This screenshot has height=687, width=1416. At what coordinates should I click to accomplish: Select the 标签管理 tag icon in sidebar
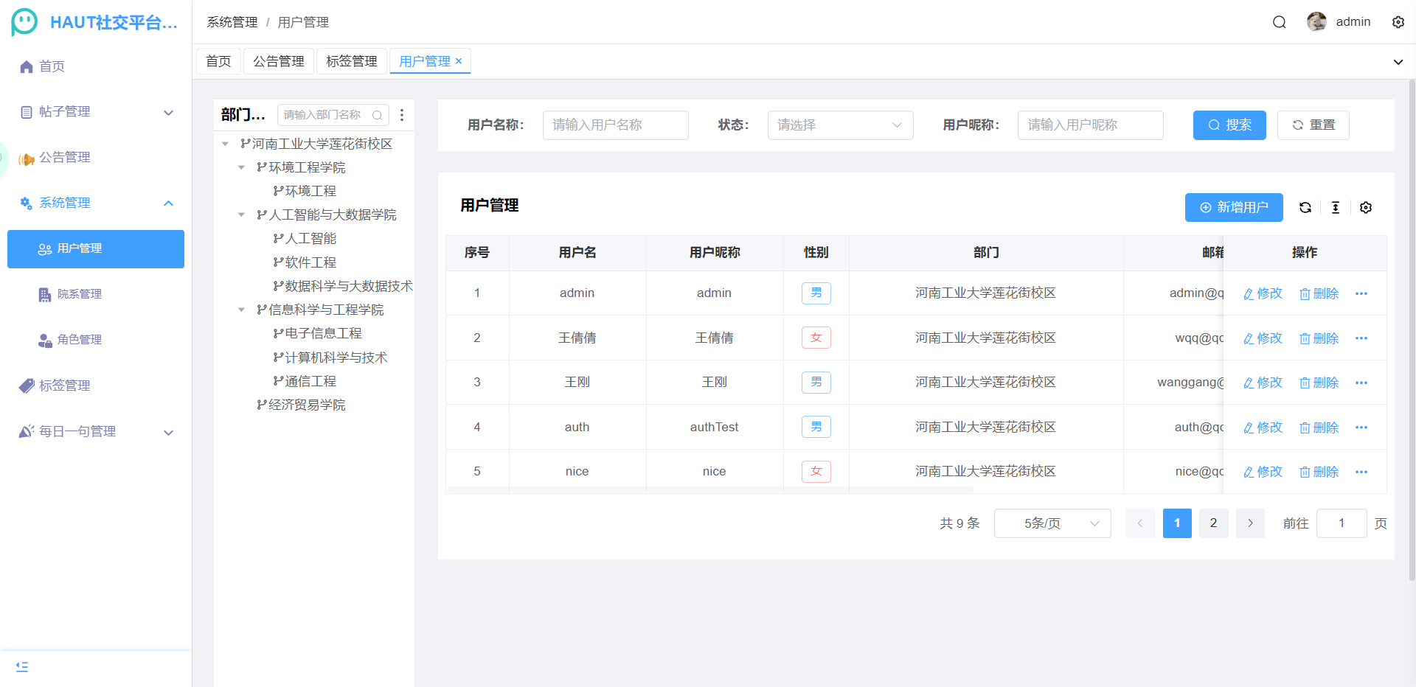(x=26, y=385)
